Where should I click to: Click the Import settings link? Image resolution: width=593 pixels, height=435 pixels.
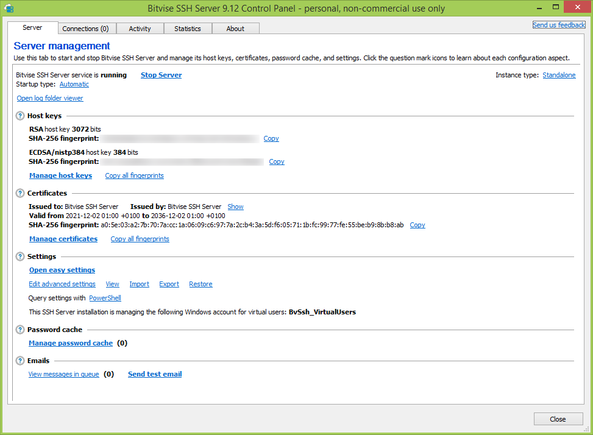[139, 284]
